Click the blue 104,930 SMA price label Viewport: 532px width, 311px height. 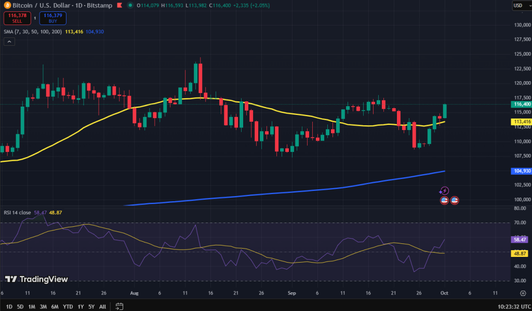[522, 171]
